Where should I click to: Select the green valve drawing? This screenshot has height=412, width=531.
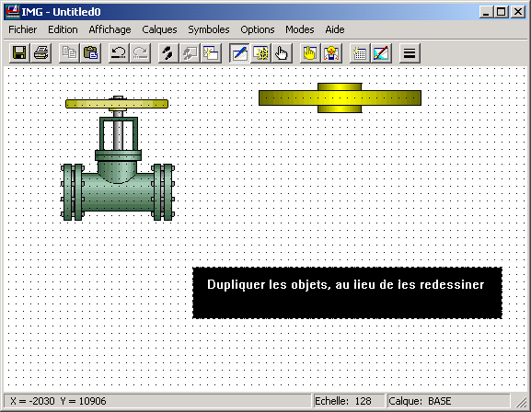pyautogui.click(x=118, y=158)
